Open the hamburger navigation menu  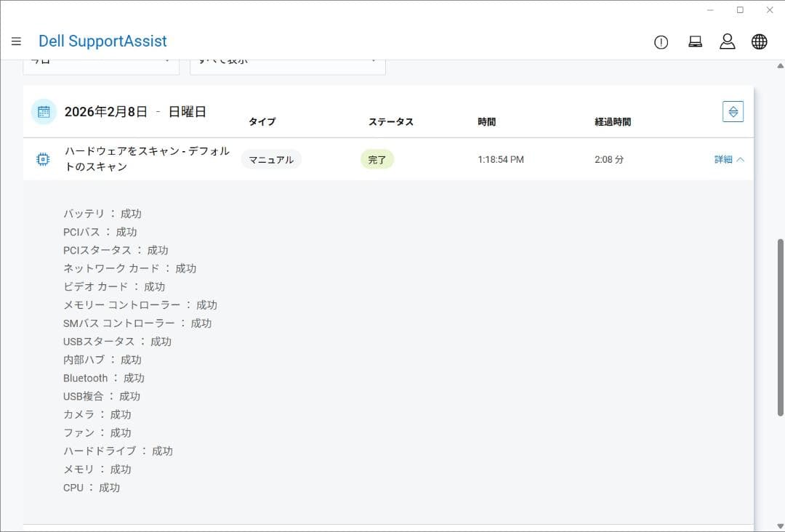16,41
